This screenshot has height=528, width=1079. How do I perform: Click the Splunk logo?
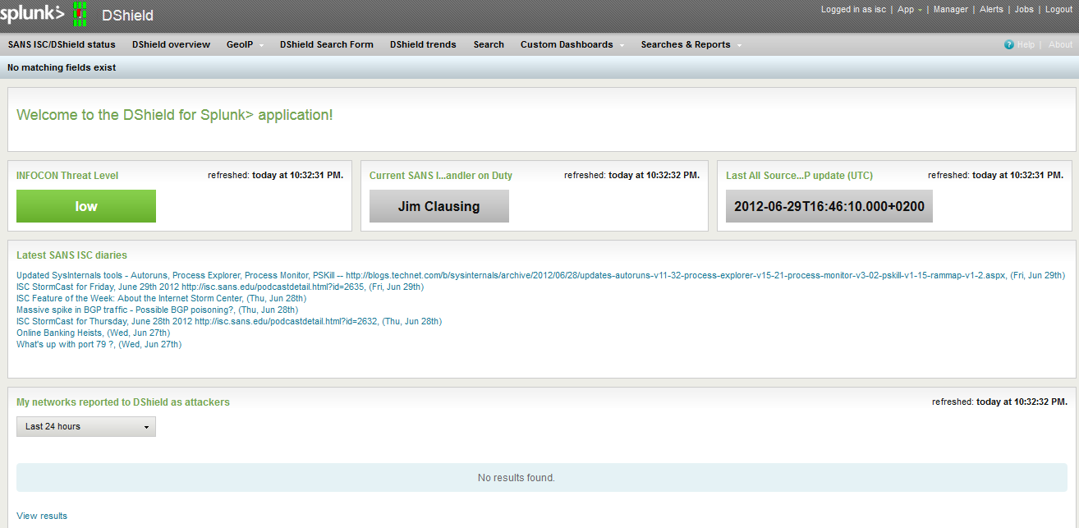tap(31, 13)
